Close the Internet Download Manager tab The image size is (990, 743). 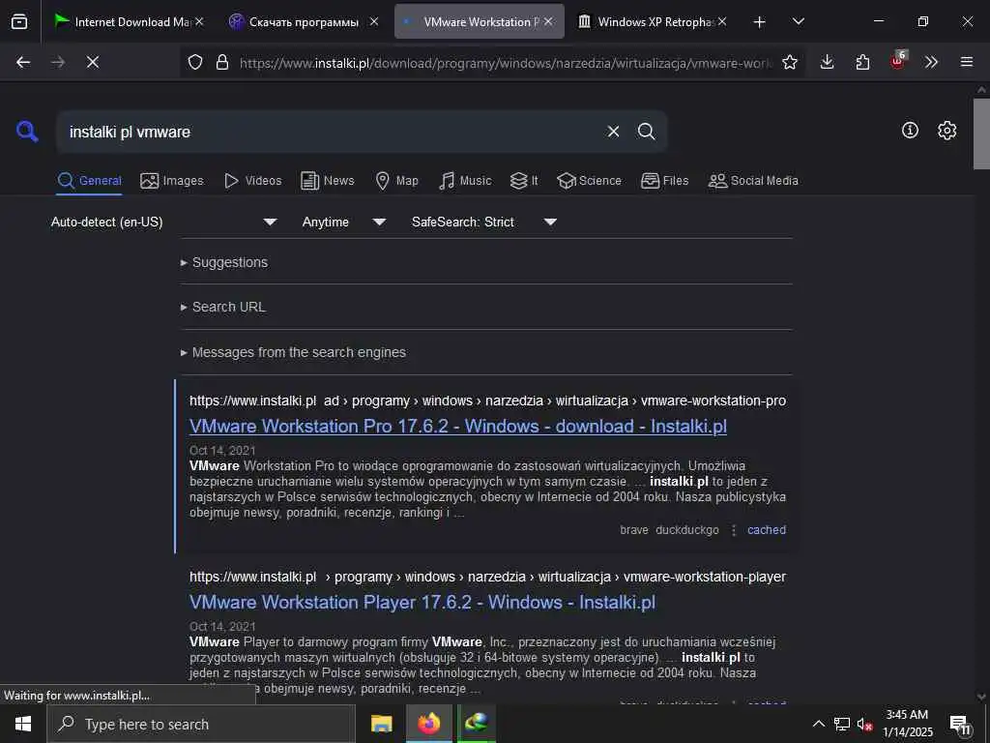pos(199,21)
